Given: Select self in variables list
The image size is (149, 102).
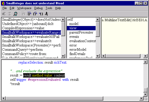Looking at the screenshot, I should 81,19.
